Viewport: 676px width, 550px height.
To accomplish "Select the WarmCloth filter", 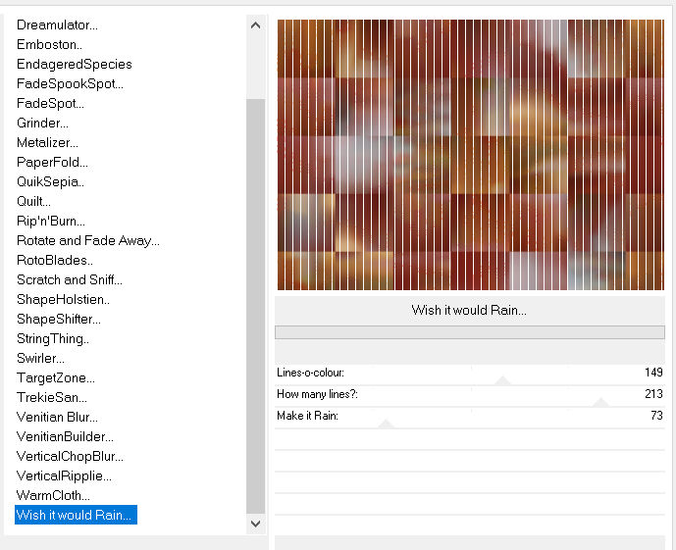I will (53, 495).
